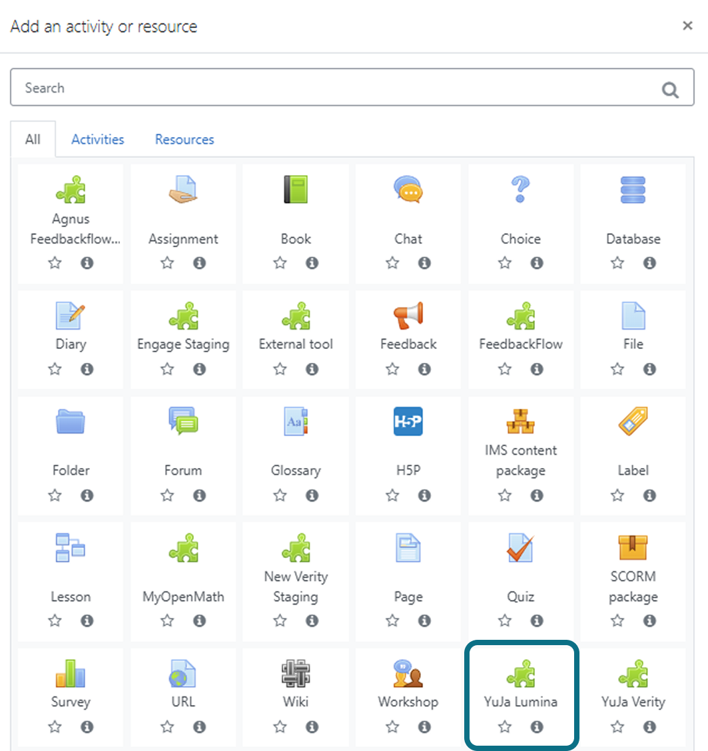
Task: Show info for the Chat activity
Action: (424, 263)
